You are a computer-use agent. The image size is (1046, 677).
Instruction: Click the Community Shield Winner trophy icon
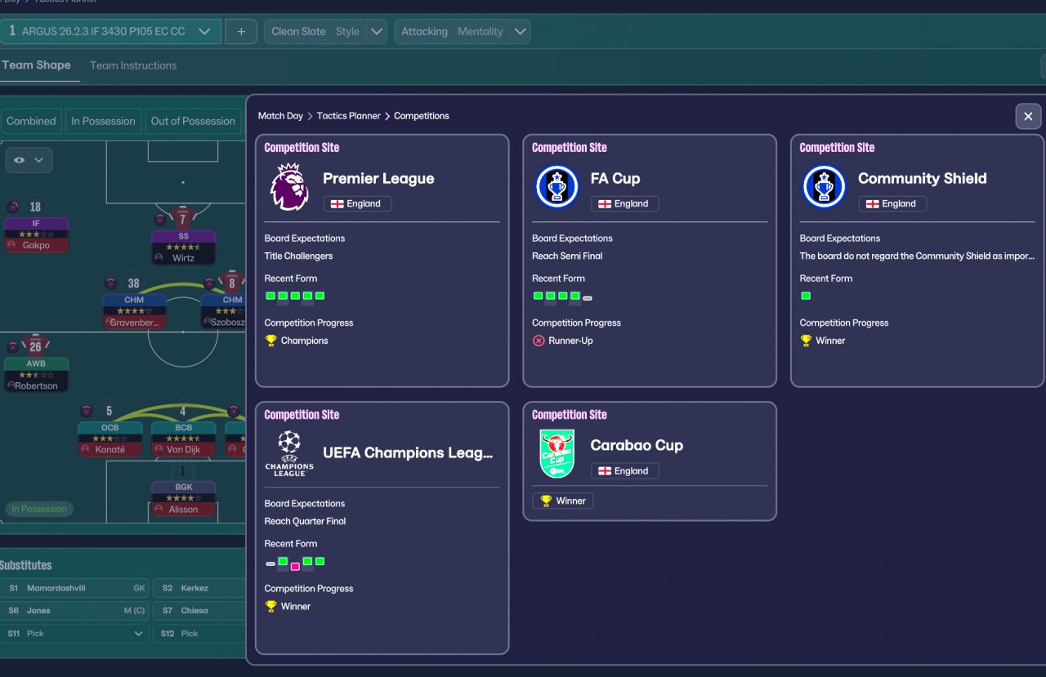(806, 341)
